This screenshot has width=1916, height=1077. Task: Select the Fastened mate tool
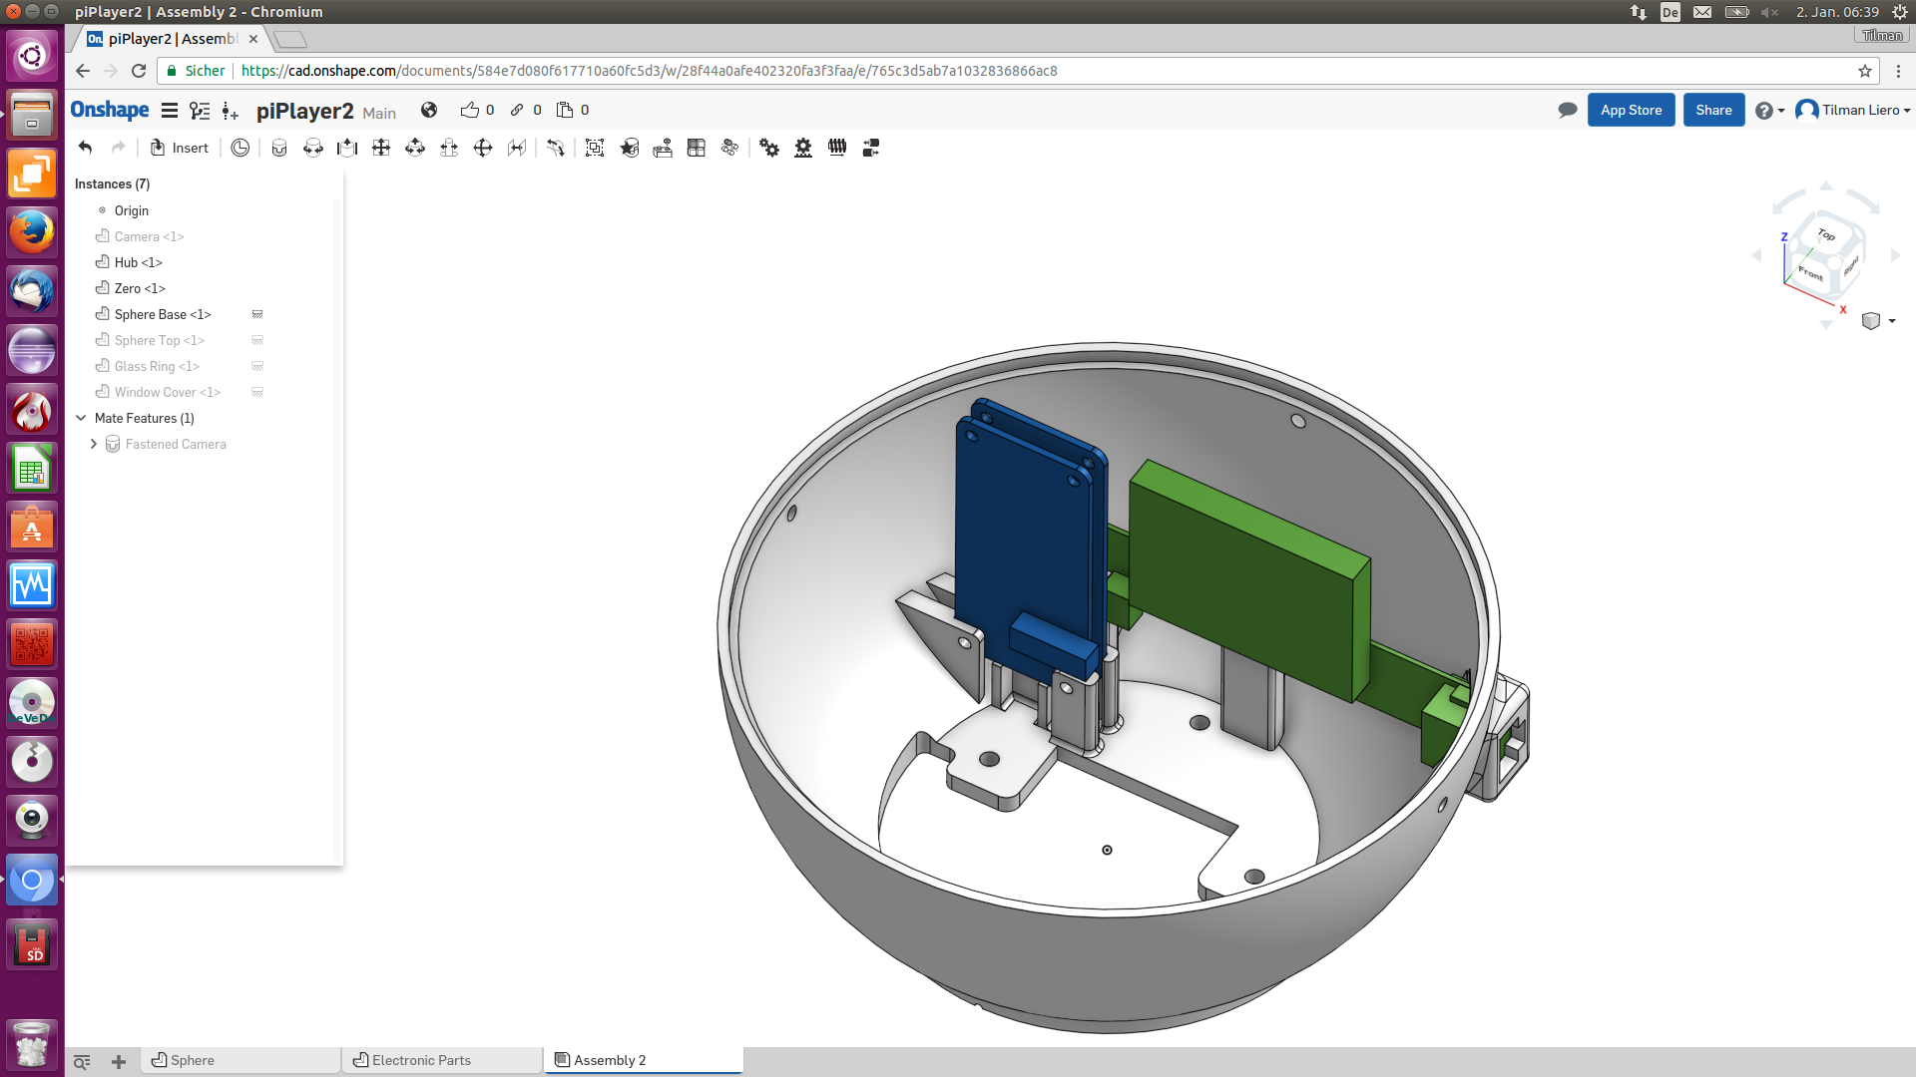point(279,148)
